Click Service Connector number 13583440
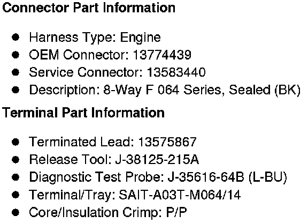Screen dimensions: 308x223 pyautogui.click(x=176, y=72)
